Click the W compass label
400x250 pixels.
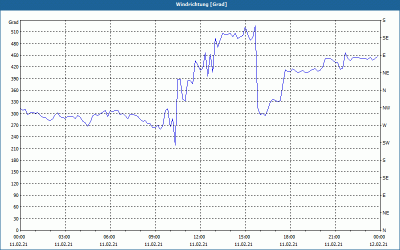pyautogui.click(x=384, y=125)
